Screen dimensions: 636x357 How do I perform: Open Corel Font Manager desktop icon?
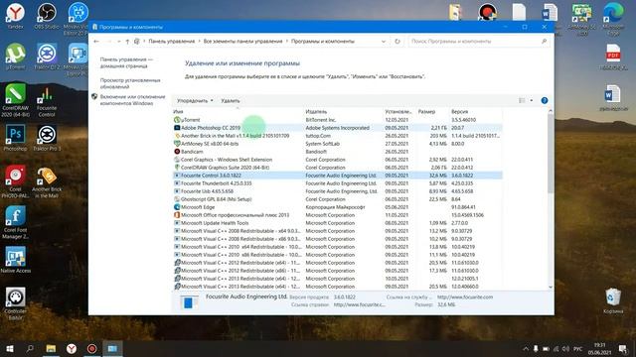coord(16,222)
